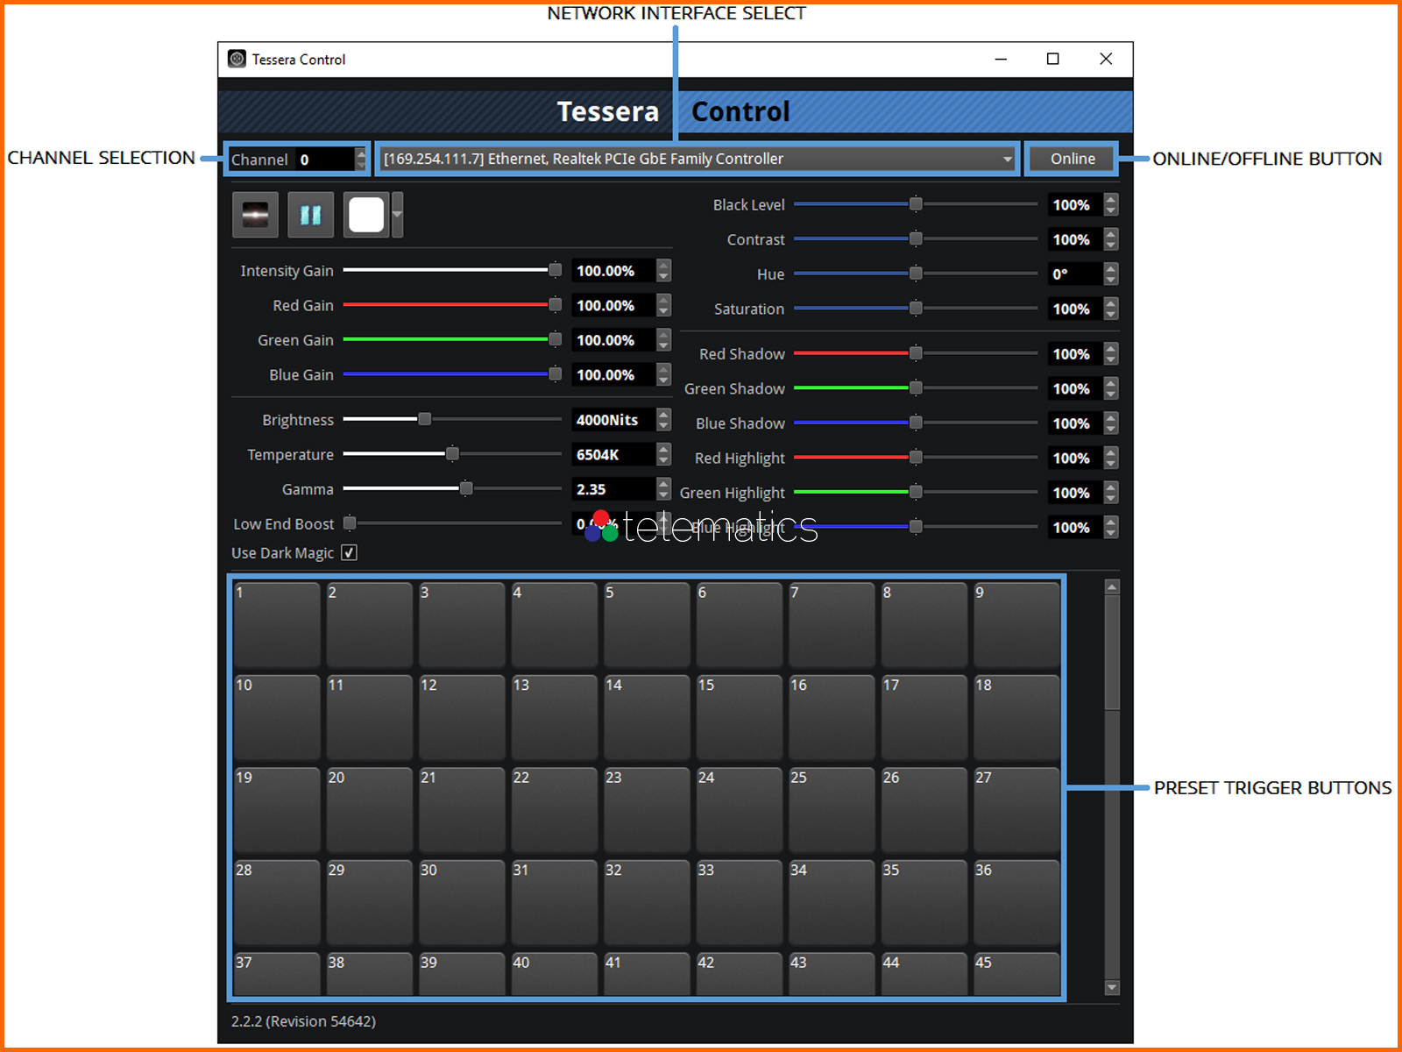
Task: Click the Green Gain value stepper arrows
Action: point(663,340)
